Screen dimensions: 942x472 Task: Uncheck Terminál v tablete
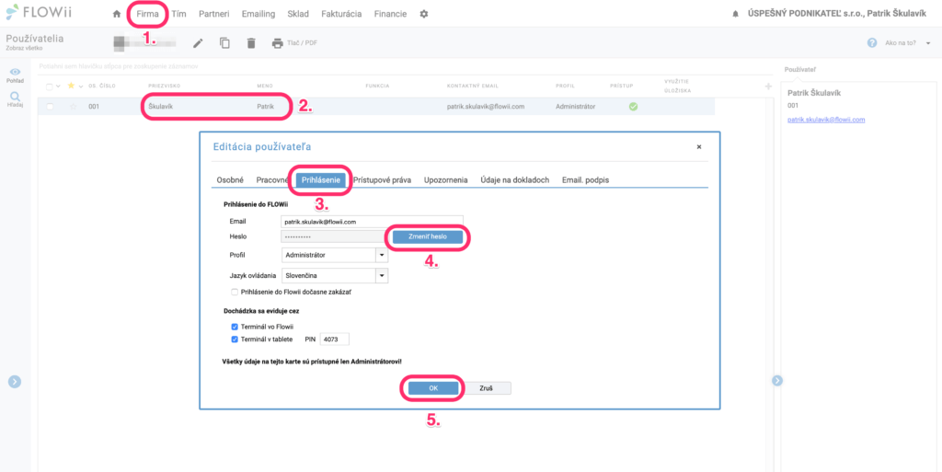pos(235,340)
